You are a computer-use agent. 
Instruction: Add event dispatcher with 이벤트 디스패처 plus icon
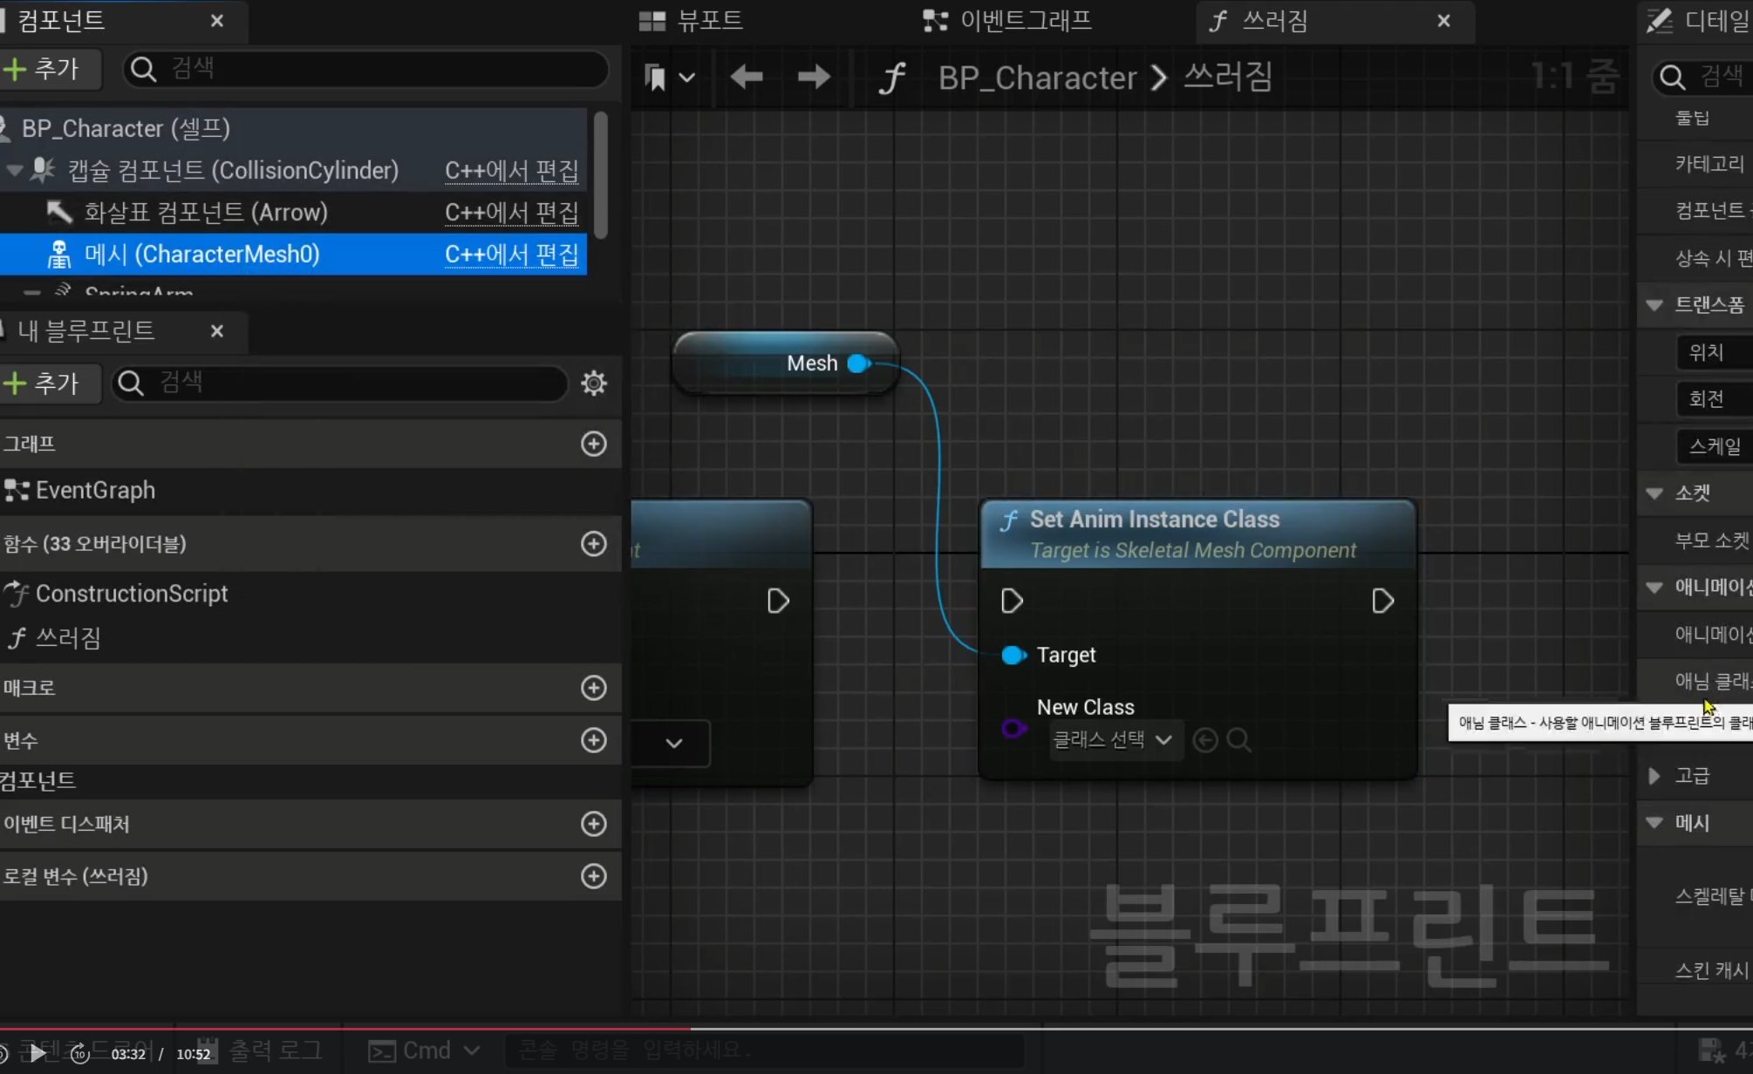594,824
